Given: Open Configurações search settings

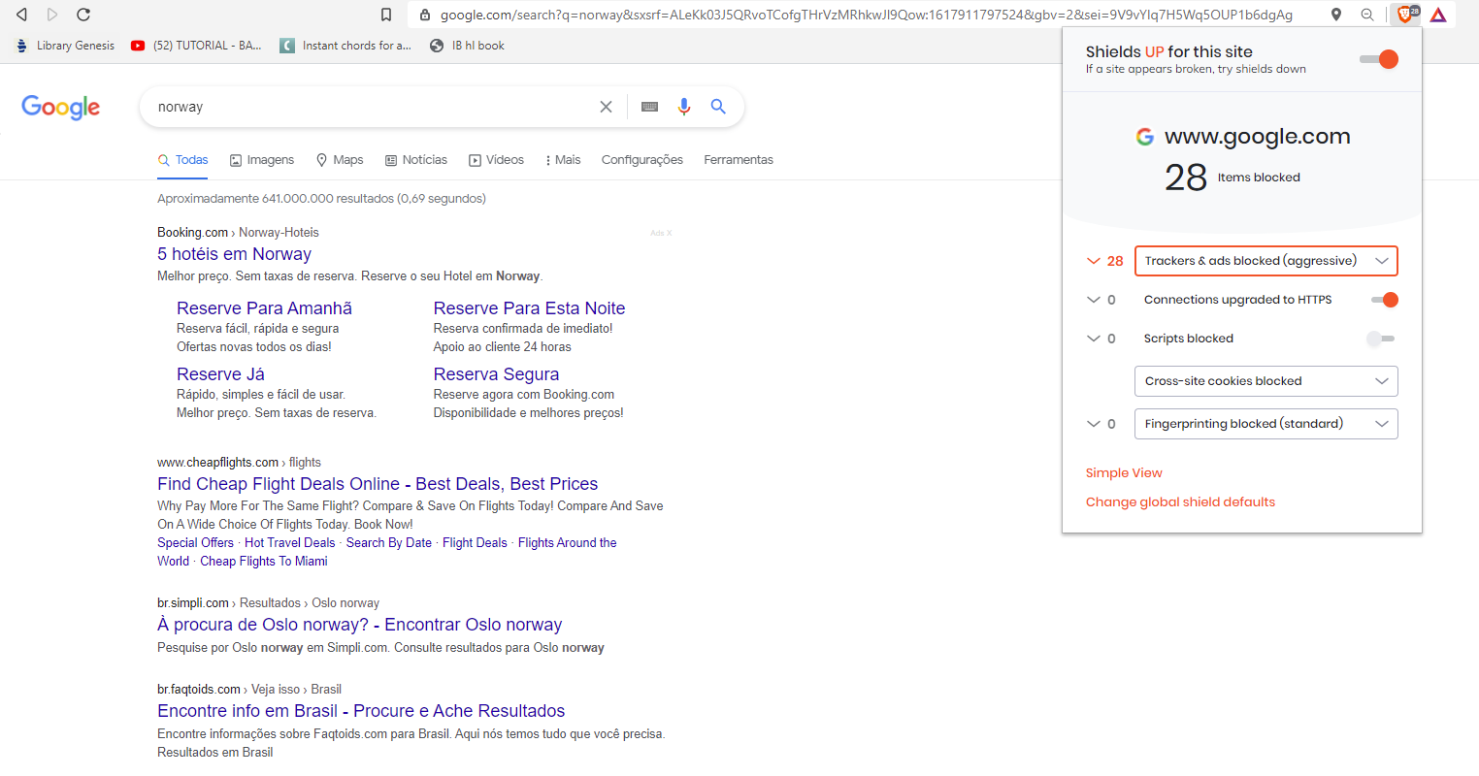Looking at the screenshot, I should click(x=642, y=160).
